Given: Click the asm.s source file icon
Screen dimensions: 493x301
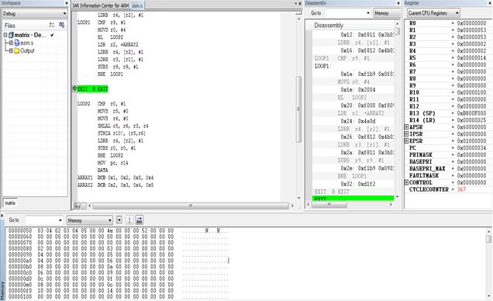Looking at the screenshot, I should (x=17, y=43).
